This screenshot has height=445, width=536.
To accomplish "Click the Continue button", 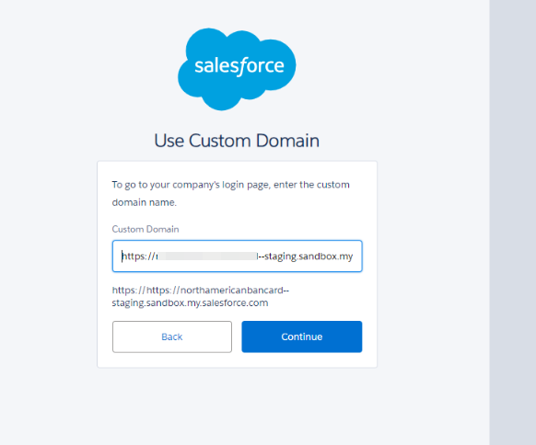I will coord(302,337).
